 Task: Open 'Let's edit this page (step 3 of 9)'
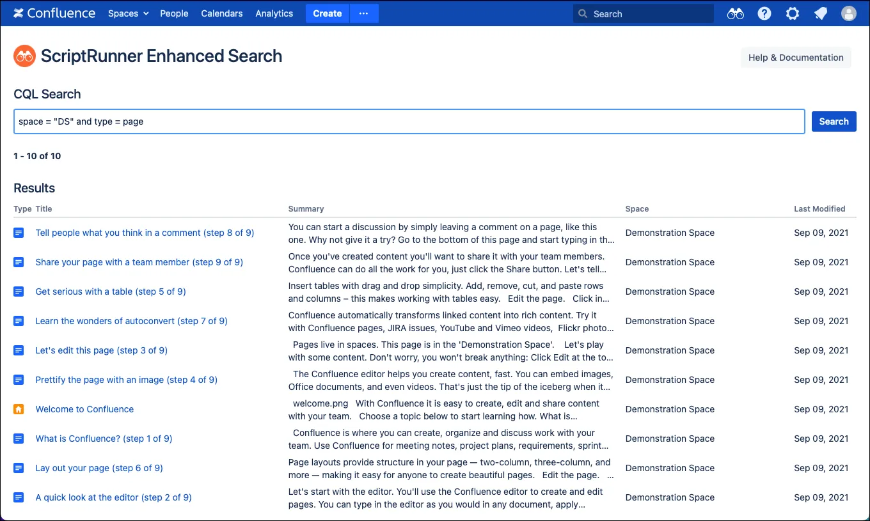[101, 350]
